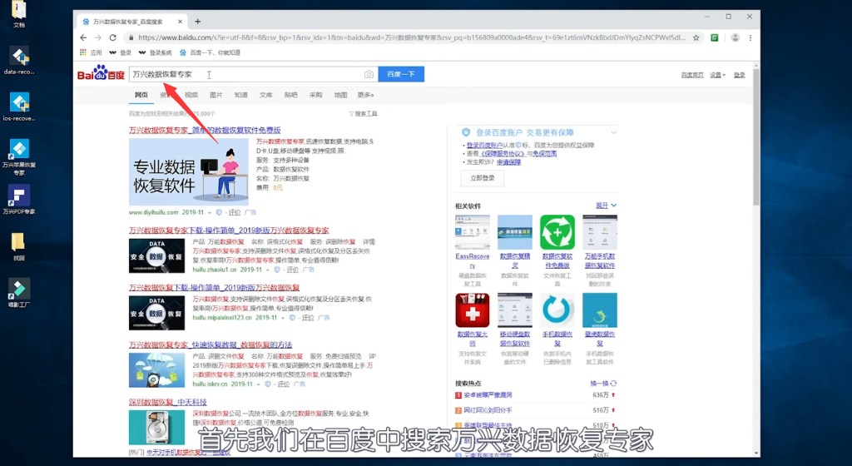Select the 知道 tab
Image resolution: width=852 pixels, height=466 pixels.
pyautogui.click(x=240, y=95)
